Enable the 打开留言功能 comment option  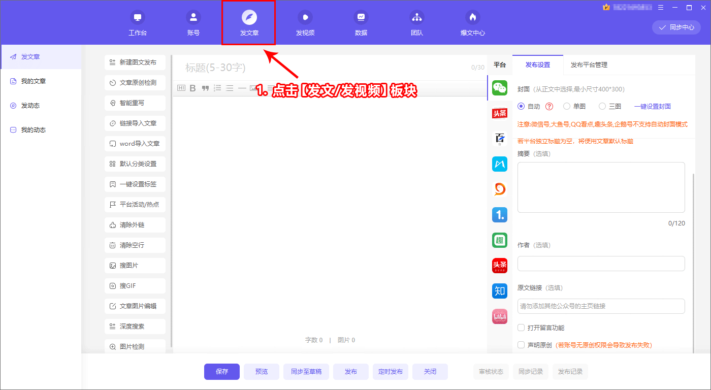[521, 328]
